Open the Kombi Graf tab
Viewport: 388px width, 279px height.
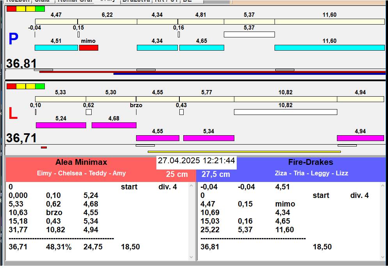[x=75, y=1]
